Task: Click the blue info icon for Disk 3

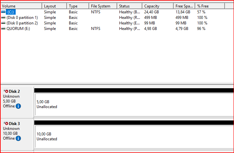Action: click(18, 138)
